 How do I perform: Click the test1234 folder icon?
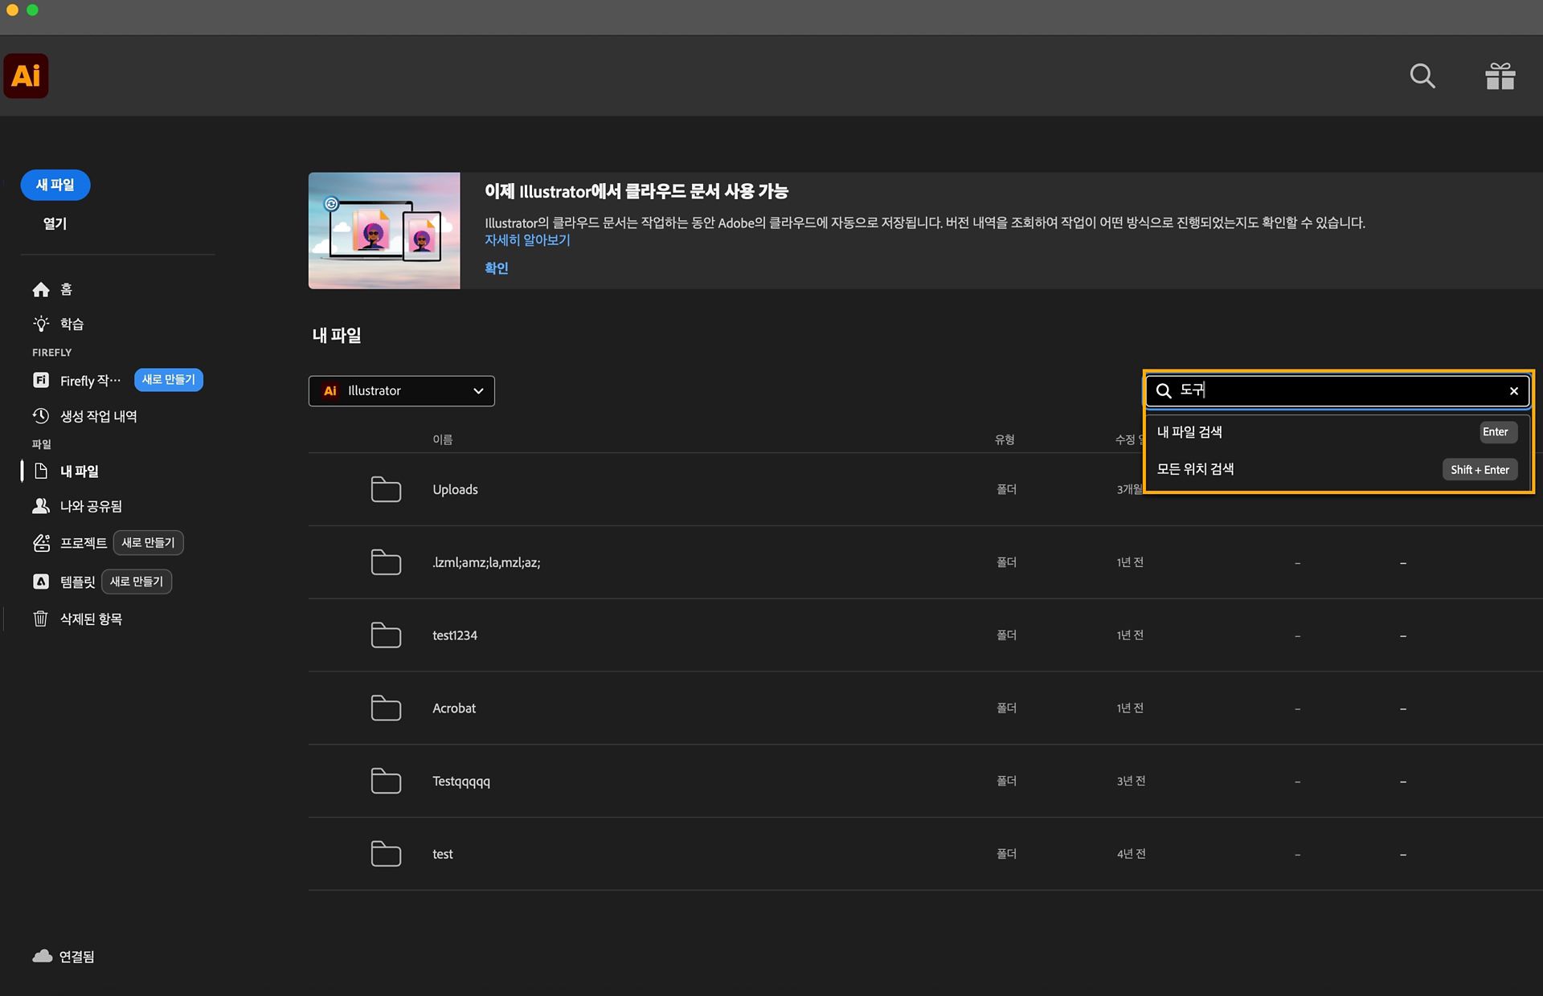click(x=386, y=635)
